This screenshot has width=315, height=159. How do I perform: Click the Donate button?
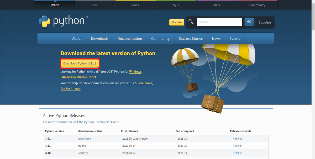[177, 22]
